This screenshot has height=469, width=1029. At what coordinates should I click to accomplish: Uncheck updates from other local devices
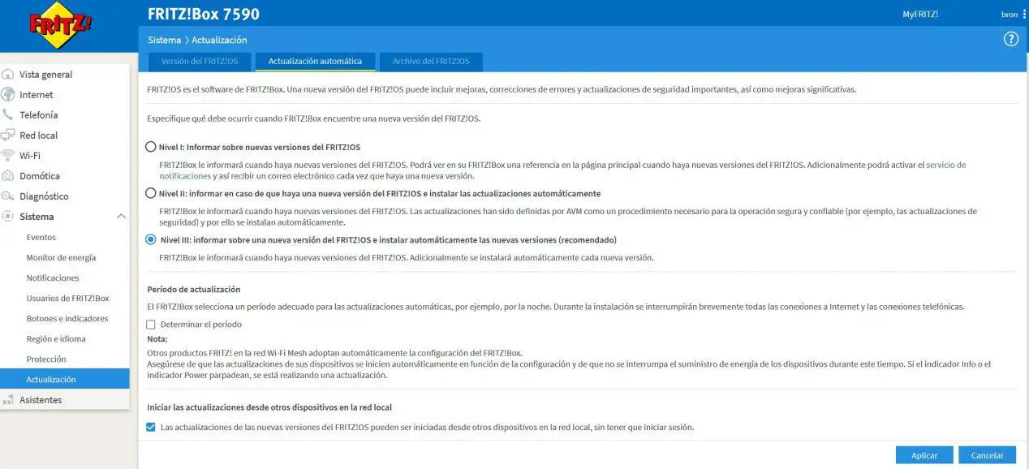pos(150,427)
